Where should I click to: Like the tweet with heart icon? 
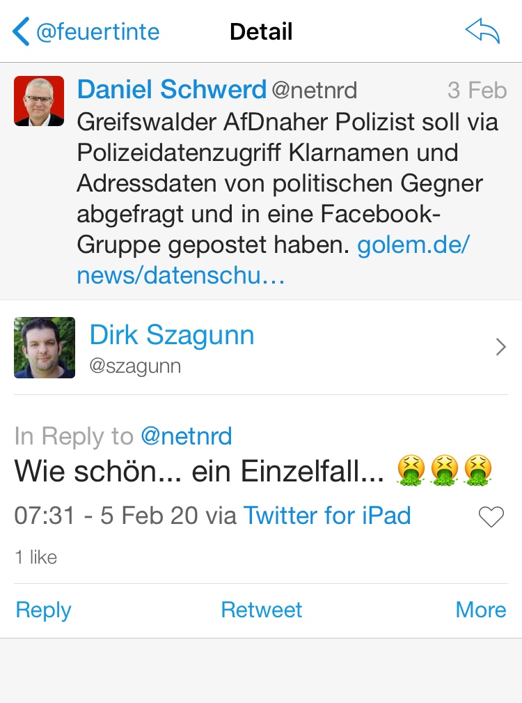[x=491, y=517]
